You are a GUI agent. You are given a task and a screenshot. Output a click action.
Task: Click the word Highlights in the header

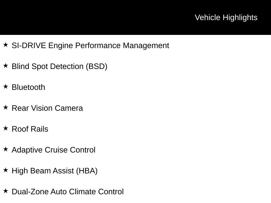click(240, 18)
